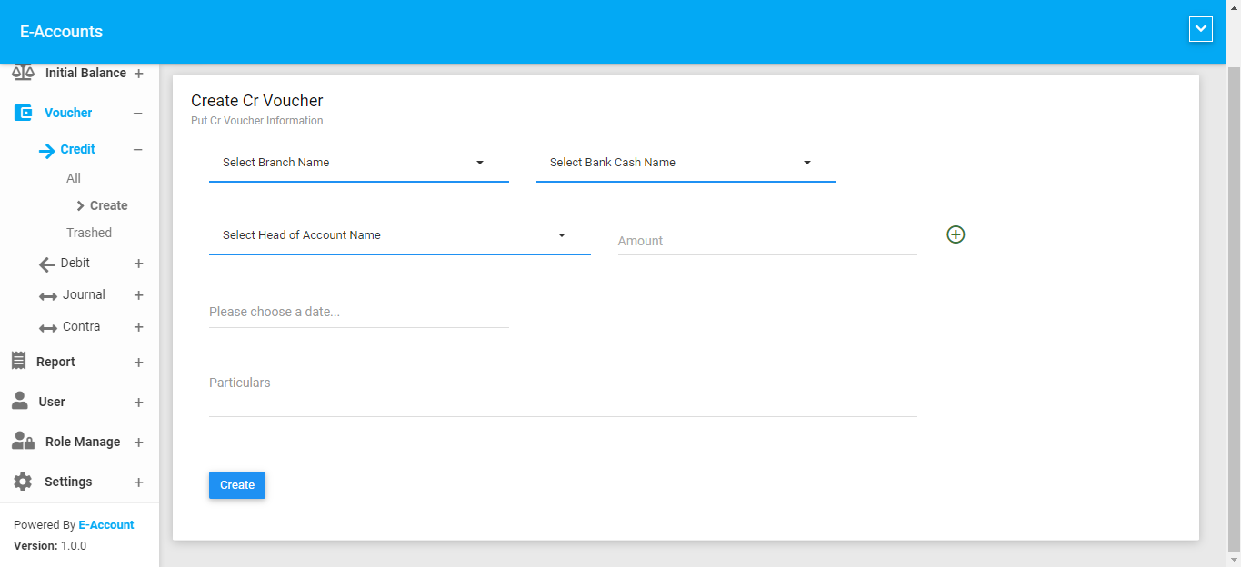
Task: Add another row with green plus icon
Action: [956, 234]
